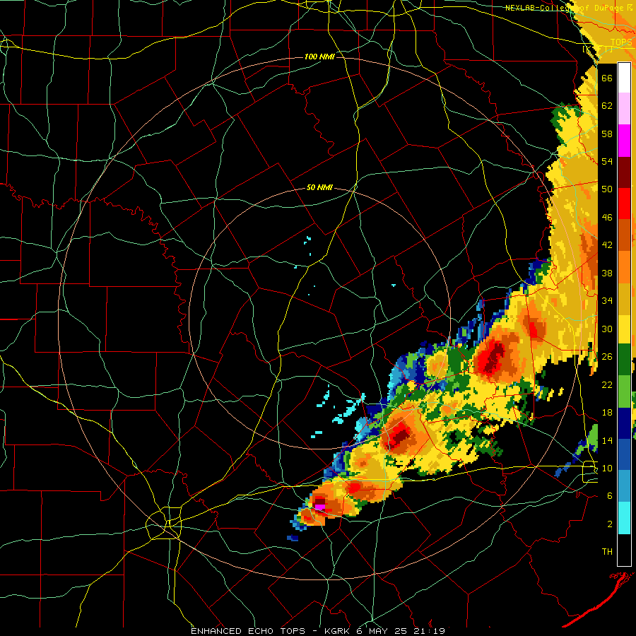Image resolution: width=636 pixels, height=636 pixels.
Task: Choose the dark green legend swatch
Action: coord(624,360)
